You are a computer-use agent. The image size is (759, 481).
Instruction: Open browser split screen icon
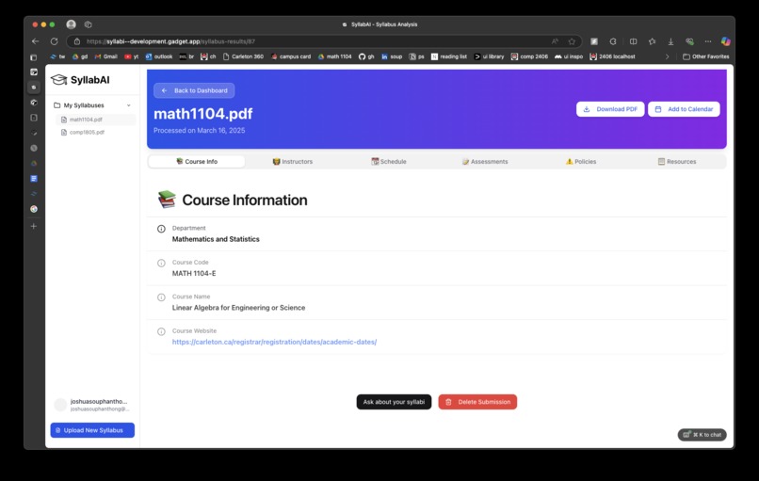(x=633, y=41)
